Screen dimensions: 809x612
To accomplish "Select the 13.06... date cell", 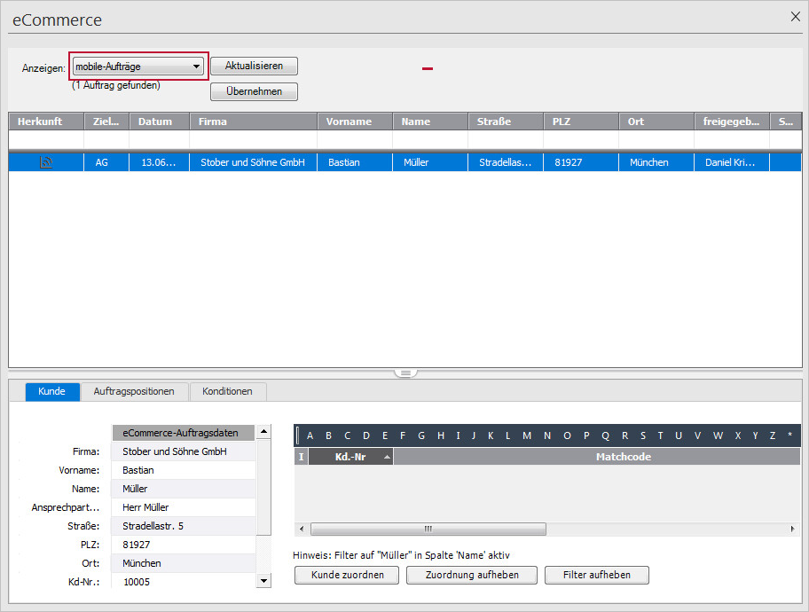I will tap(159, 162).
